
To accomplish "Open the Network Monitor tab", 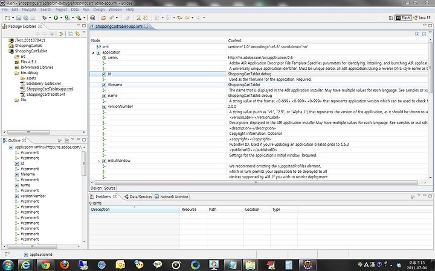I will point(172,196).
